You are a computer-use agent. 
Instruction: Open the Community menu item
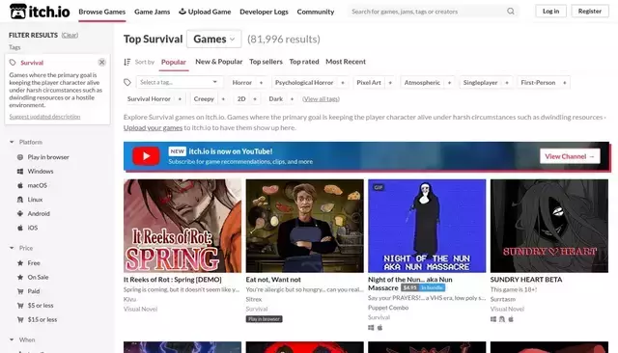[316, 12]
